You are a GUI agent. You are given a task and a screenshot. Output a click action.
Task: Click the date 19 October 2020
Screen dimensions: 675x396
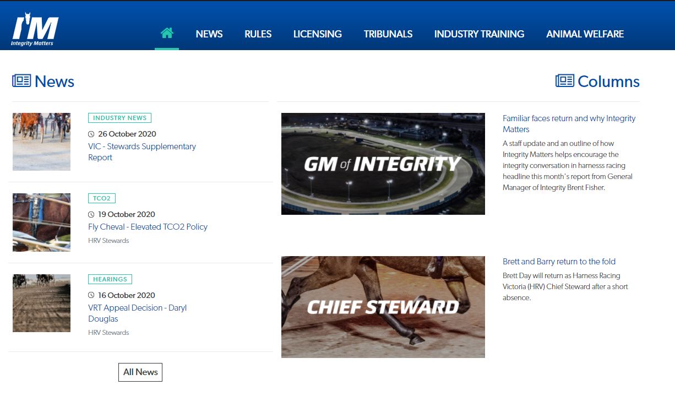pyautogui.click(x=127, y=214)
